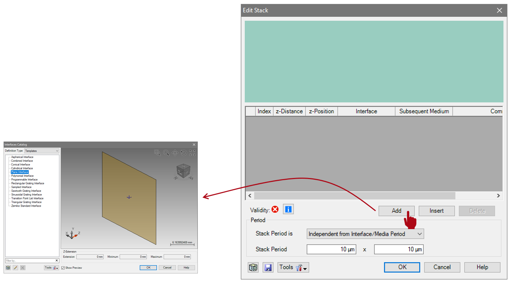
Task: Click first Stack Period 10 µm field
Action: 331,249
